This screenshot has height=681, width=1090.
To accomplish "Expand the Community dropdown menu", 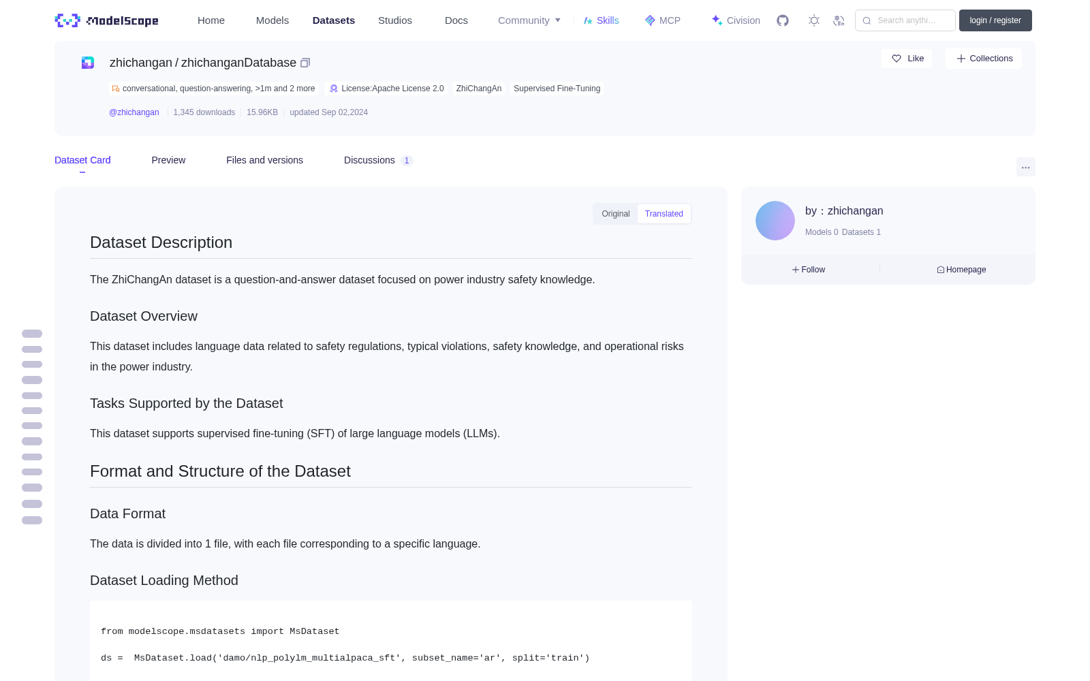I will click(529, 20).
